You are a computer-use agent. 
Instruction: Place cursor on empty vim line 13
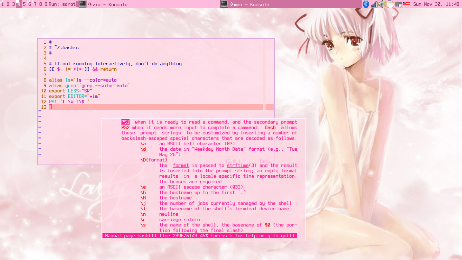point(161,107)
